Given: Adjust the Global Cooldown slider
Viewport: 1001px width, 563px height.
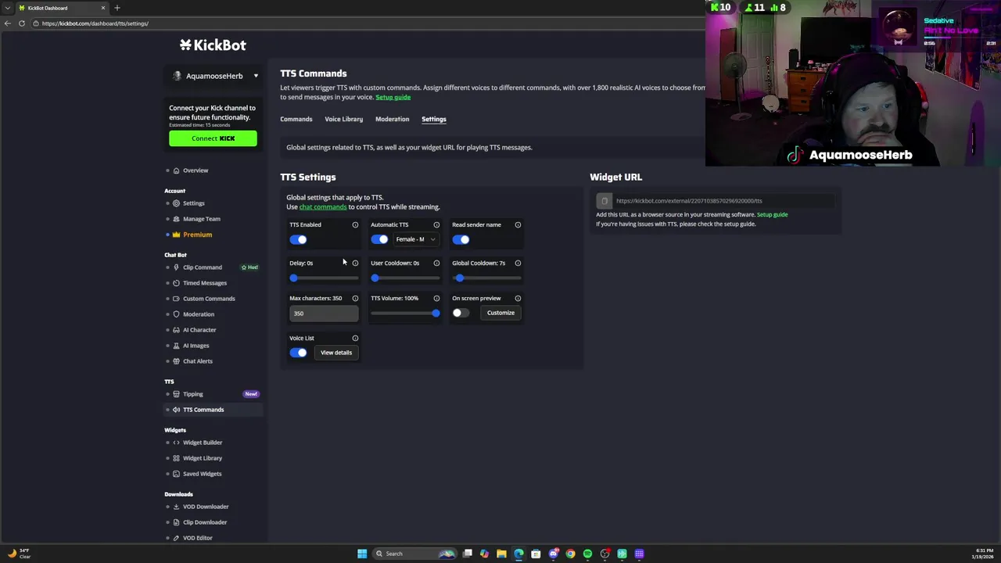Looking at the screenshot, I should 486,278.
